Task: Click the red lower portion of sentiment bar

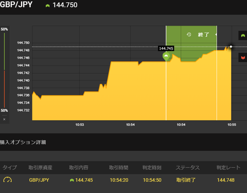Action: coord(4,89)
